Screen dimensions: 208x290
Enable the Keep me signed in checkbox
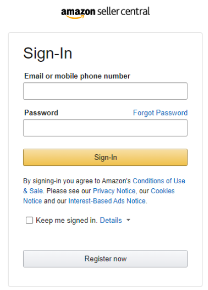point(29,220)
